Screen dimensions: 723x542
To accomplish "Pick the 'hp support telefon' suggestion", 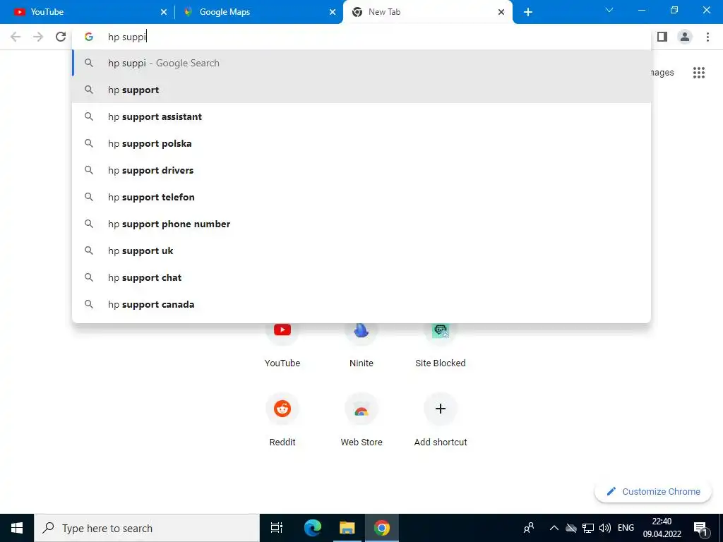I will click(361, 197).
